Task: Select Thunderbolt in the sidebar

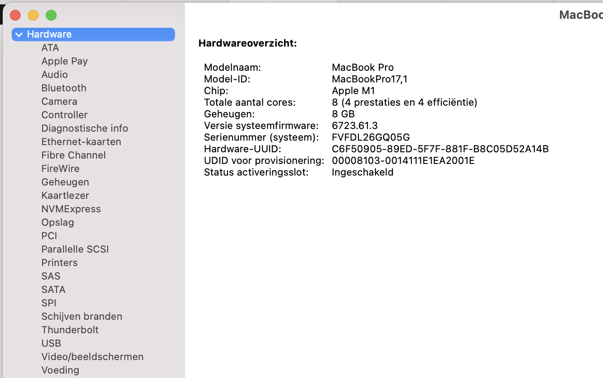Action: [x=70, y=330]
